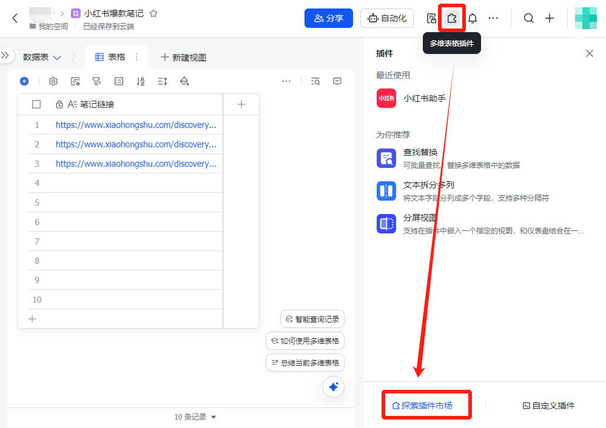Click the 小红书助手 plugin icon
The width and height of the screenshot is (606, 428).
pos(387,97)
